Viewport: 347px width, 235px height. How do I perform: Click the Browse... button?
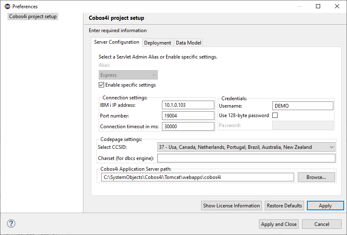click(x=316, y=177)
